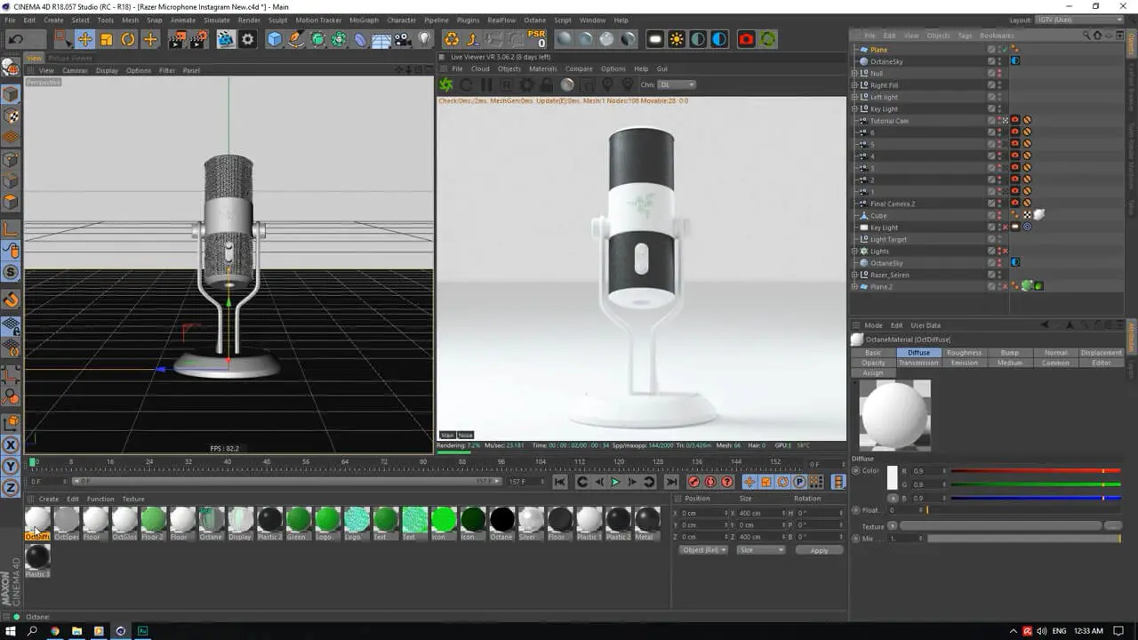Click the Texture browse button (…)
The width and height of the screenshot is (1138, 640).
point(1113,526)
